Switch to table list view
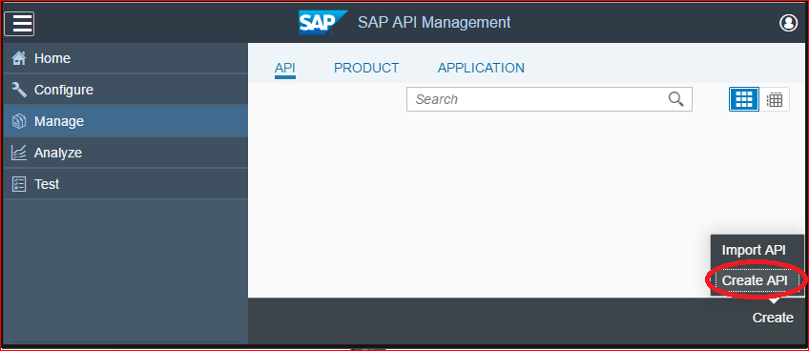The image size is (809, 351). click(x=774, y=99)
